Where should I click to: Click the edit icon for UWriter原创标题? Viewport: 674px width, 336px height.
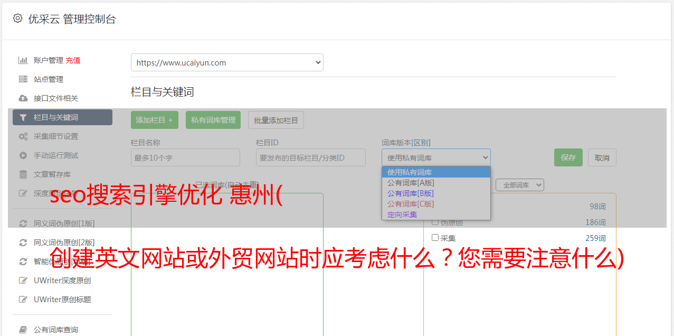coord(23,300)
